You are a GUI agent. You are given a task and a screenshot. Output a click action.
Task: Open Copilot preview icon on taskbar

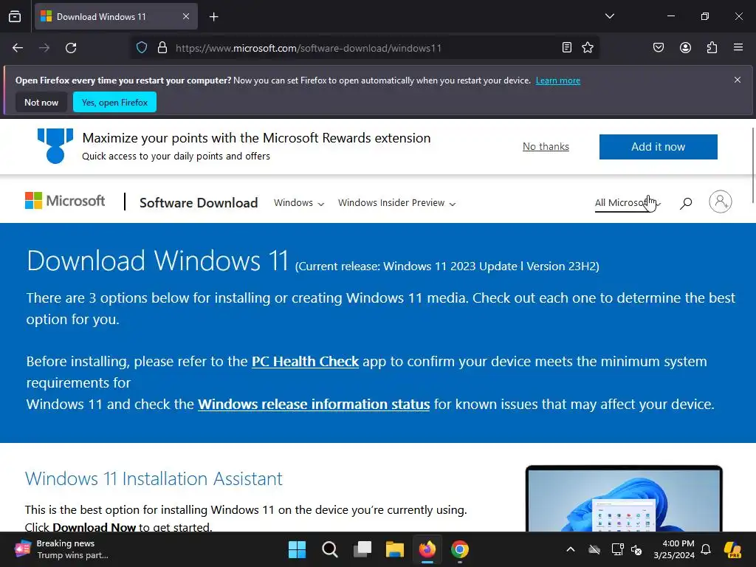tap(733, 549)
